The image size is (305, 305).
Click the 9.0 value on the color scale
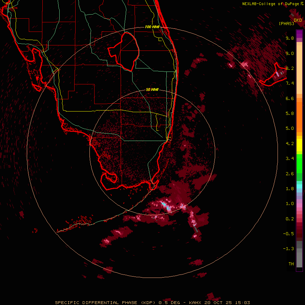290,53
